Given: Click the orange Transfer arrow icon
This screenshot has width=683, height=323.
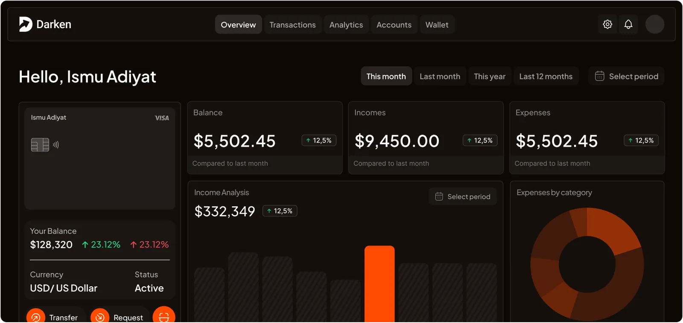Looking at the screenshot, I should point(36,317).
